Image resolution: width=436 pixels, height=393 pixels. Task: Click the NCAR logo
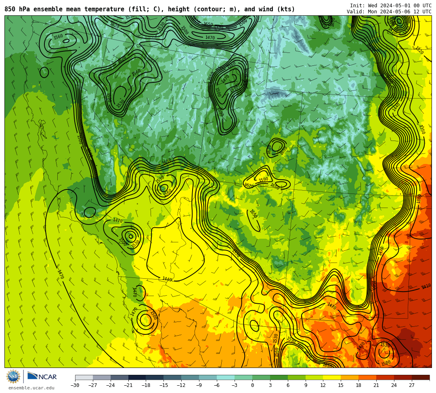(x=42, y=376)
